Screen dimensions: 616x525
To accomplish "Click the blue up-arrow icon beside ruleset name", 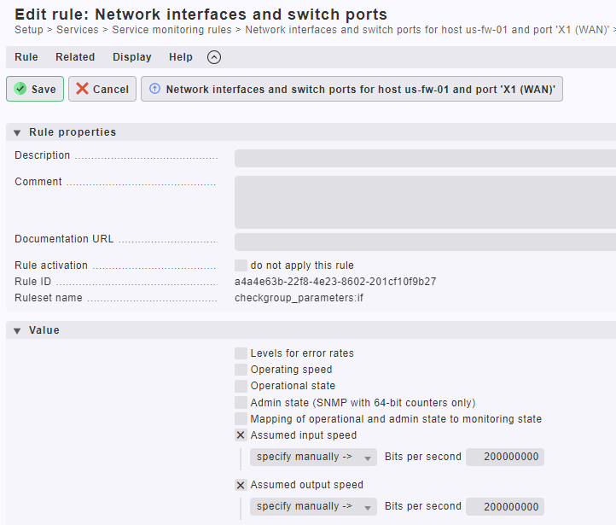I will [x=154, y=89].
